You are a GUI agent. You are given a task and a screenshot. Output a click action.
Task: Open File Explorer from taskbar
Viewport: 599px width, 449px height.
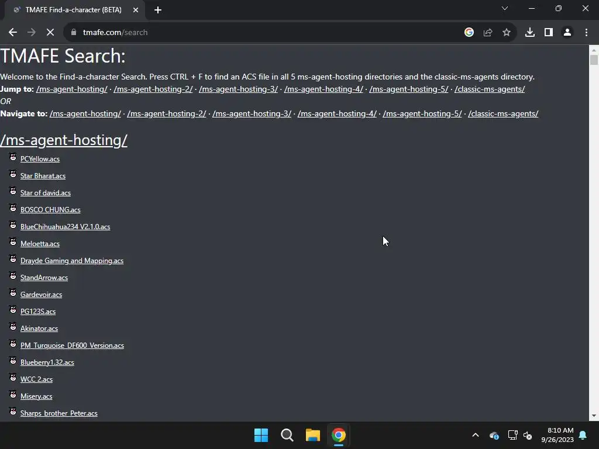tap(313, 435)
